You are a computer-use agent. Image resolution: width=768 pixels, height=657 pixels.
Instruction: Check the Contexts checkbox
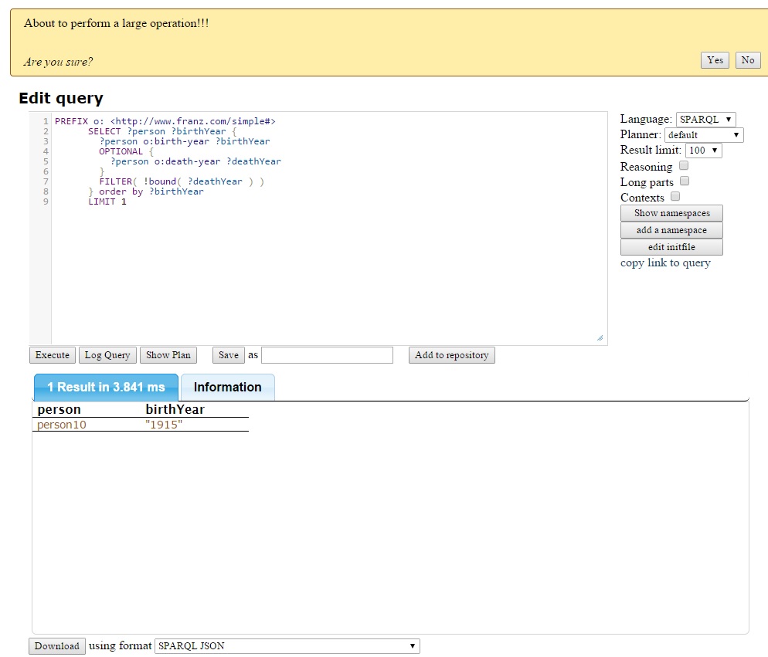[675, 197]
